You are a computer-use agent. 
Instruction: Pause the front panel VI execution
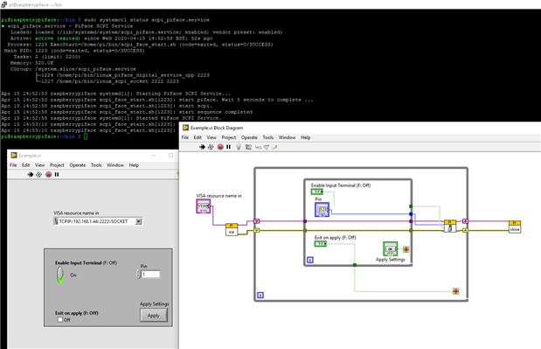tap(57, 175)
